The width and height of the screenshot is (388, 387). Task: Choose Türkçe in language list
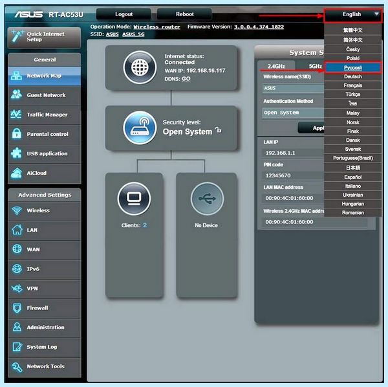tap(353, 94)
